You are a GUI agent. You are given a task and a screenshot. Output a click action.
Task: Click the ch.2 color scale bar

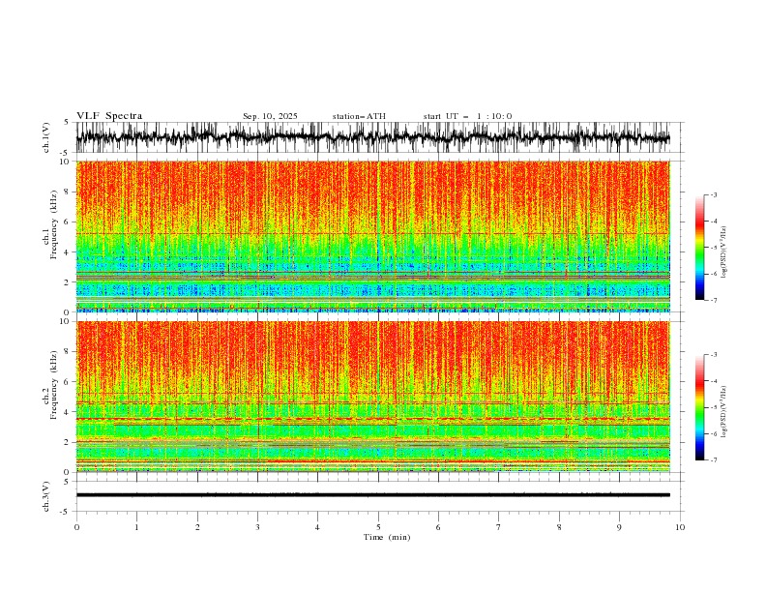(699, 407)
